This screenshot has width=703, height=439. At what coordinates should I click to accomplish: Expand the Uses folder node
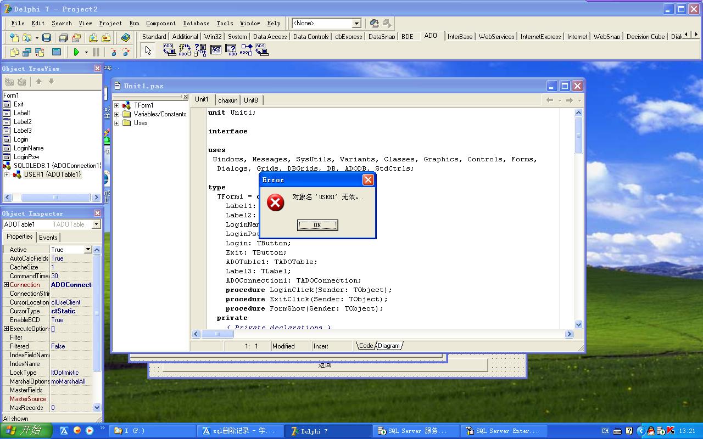pos(116,123)
